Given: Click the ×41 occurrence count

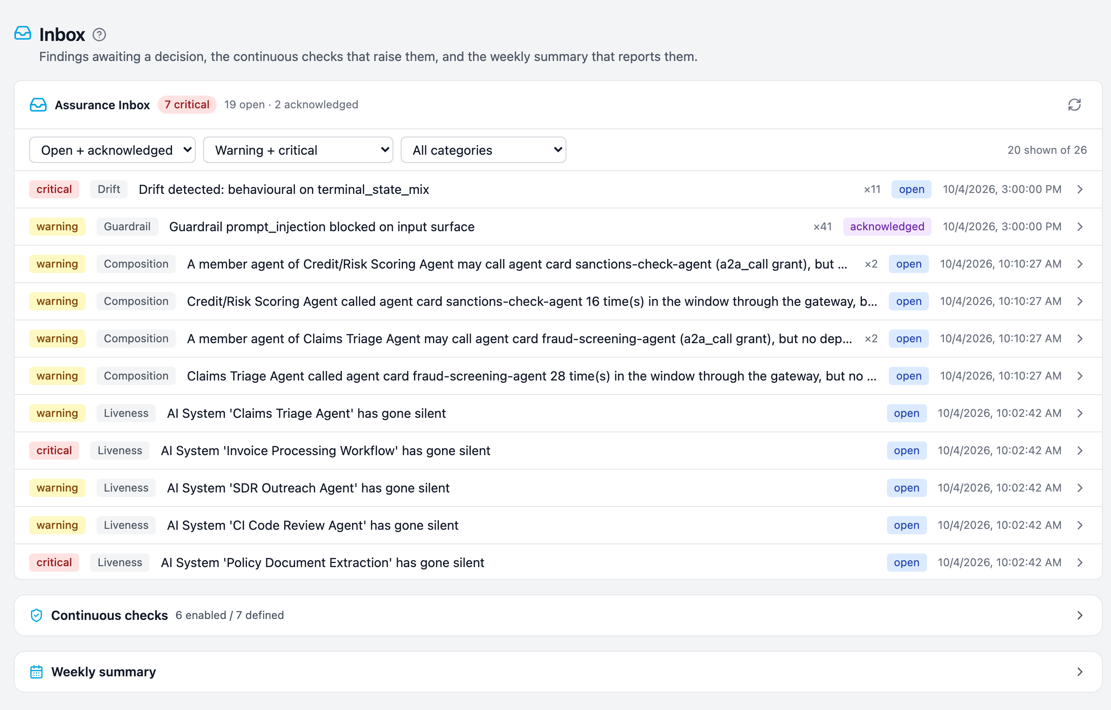Looking at the screenshot, I should (822, 227).
